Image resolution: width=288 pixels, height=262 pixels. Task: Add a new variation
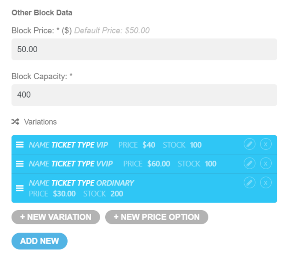click(56, 217)
